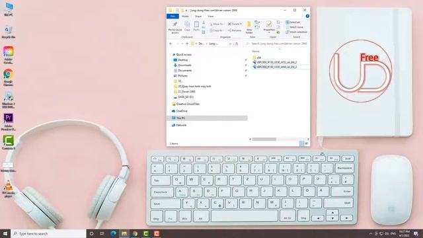Image resolution: width=423 pixels, height=238 pixels.
Task: Open the Recent locations dropdown arrow
Action: (182, 44)
